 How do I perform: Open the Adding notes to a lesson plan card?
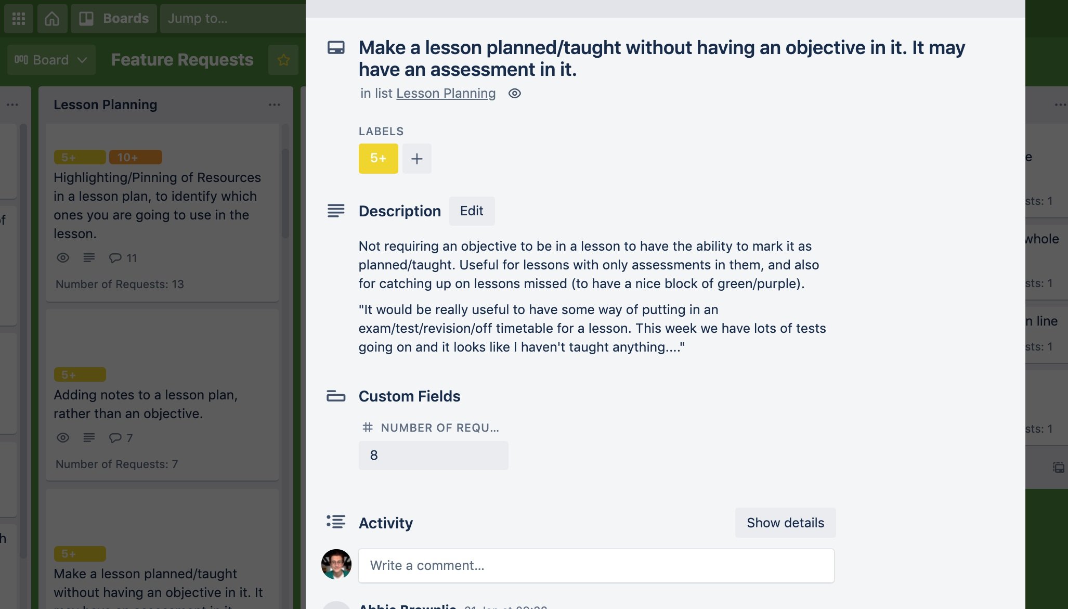tap(162, 395)
